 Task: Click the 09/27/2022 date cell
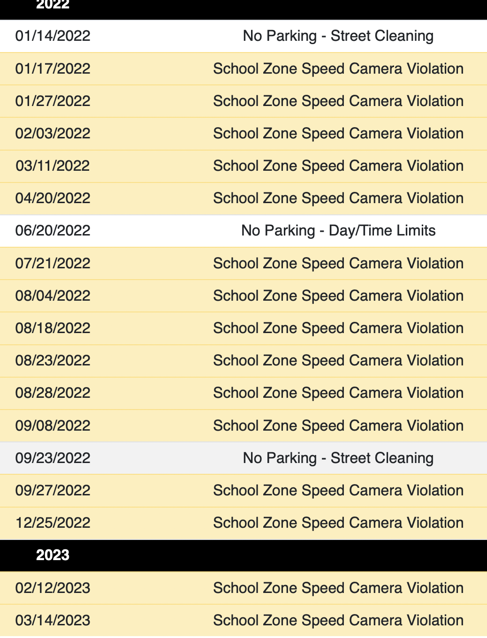click(x=53, y=491)
